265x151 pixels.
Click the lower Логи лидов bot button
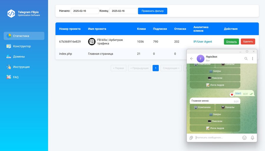point(215,128)
